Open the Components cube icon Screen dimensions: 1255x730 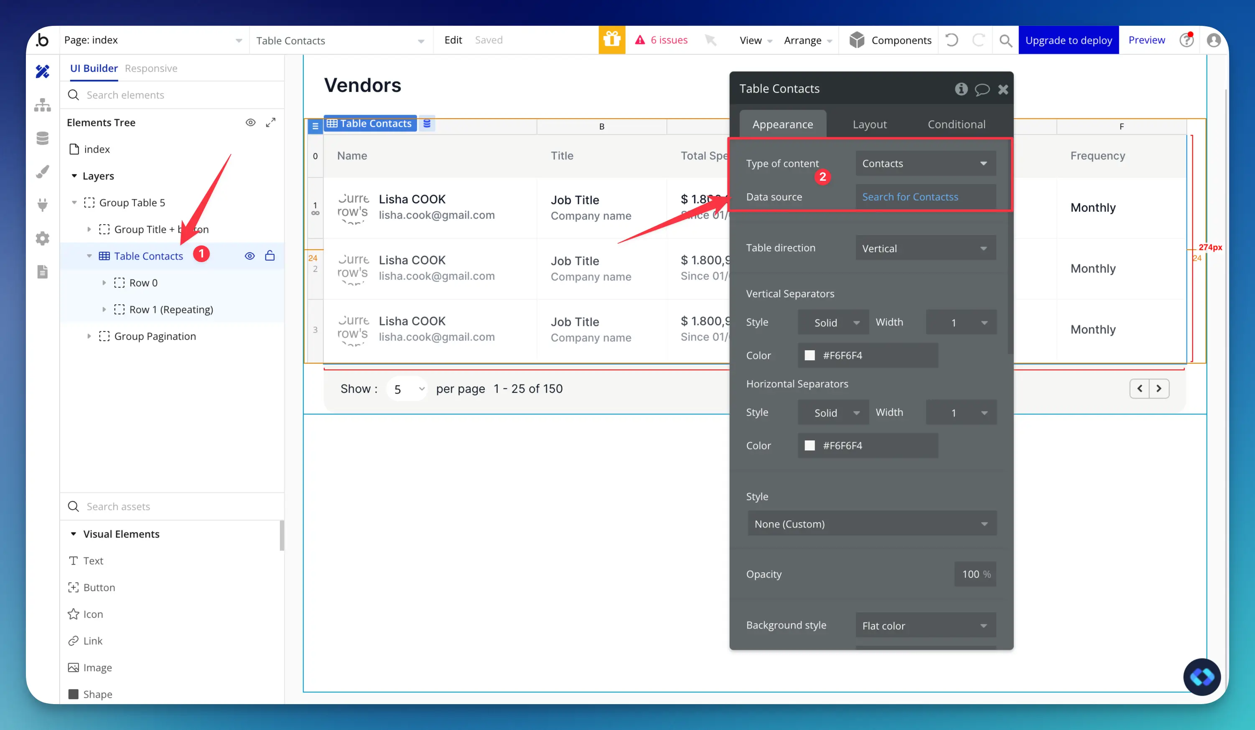tap(857, 40)
